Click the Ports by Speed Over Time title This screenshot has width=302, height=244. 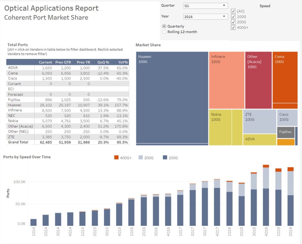[27, 157]
